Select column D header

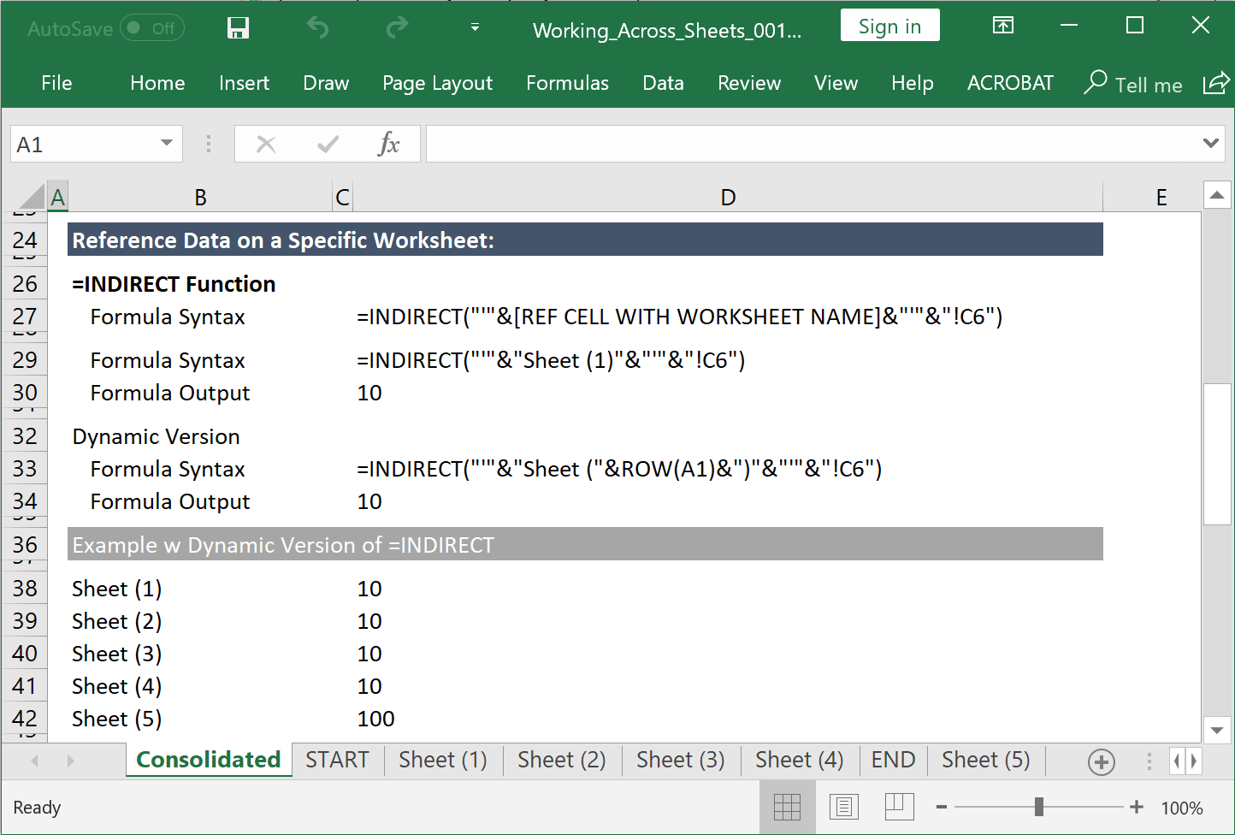(728, 198)
